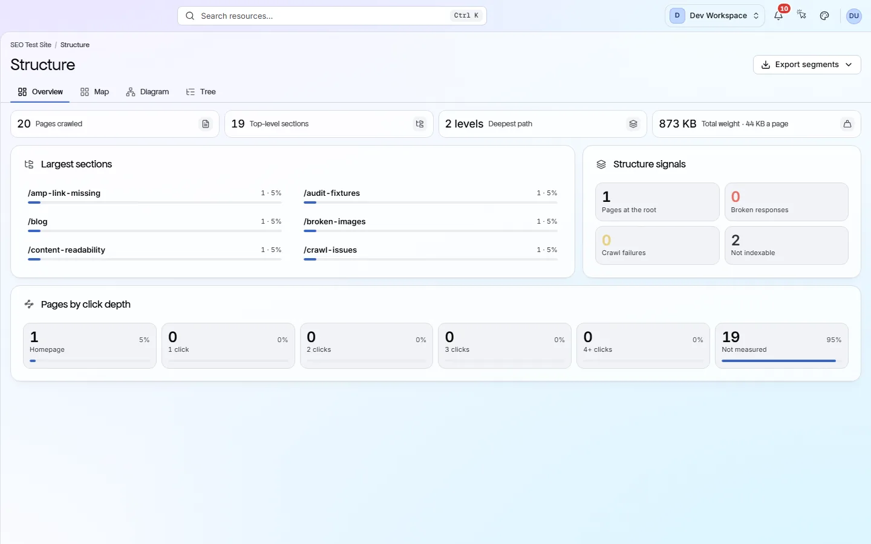This screenshot has height=544, width=871.
Task: Select the Pages at the root card
Action: tap(657, 202)
